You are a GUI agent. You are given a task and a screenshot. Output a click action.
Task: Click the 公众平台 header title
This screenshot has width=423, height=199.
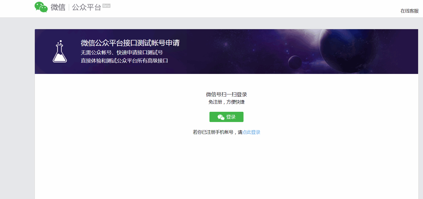point(87,7)
